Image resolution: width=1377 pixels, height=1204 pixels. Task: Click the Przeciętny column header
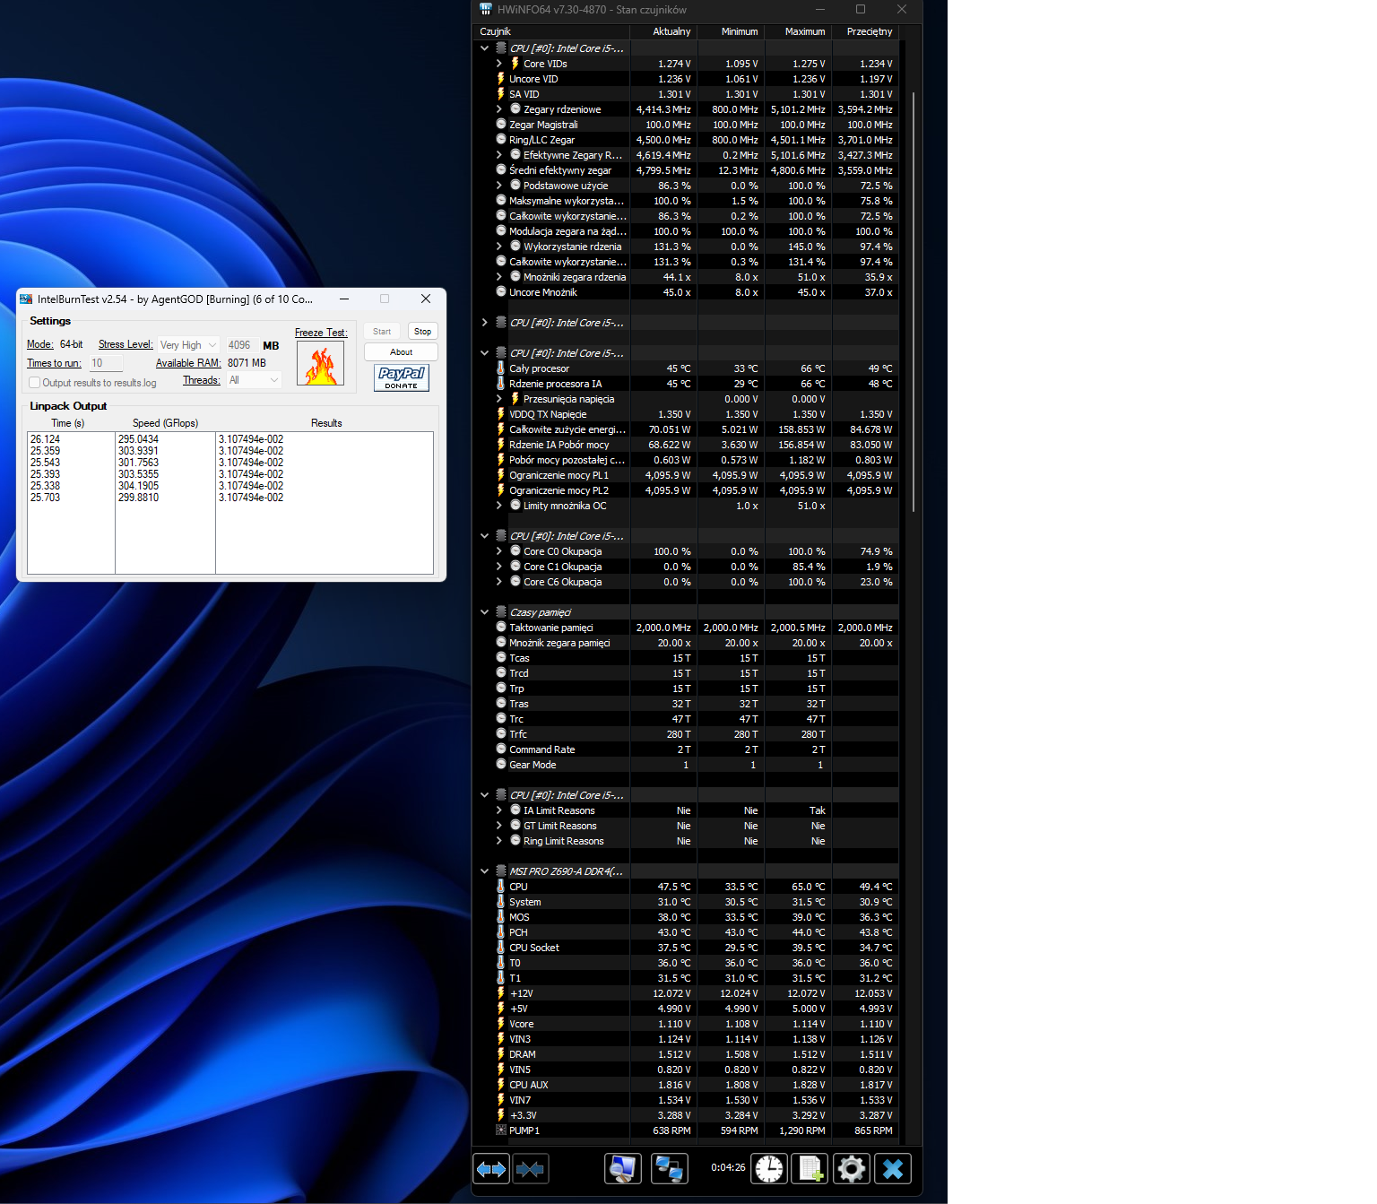pos(870,31)
